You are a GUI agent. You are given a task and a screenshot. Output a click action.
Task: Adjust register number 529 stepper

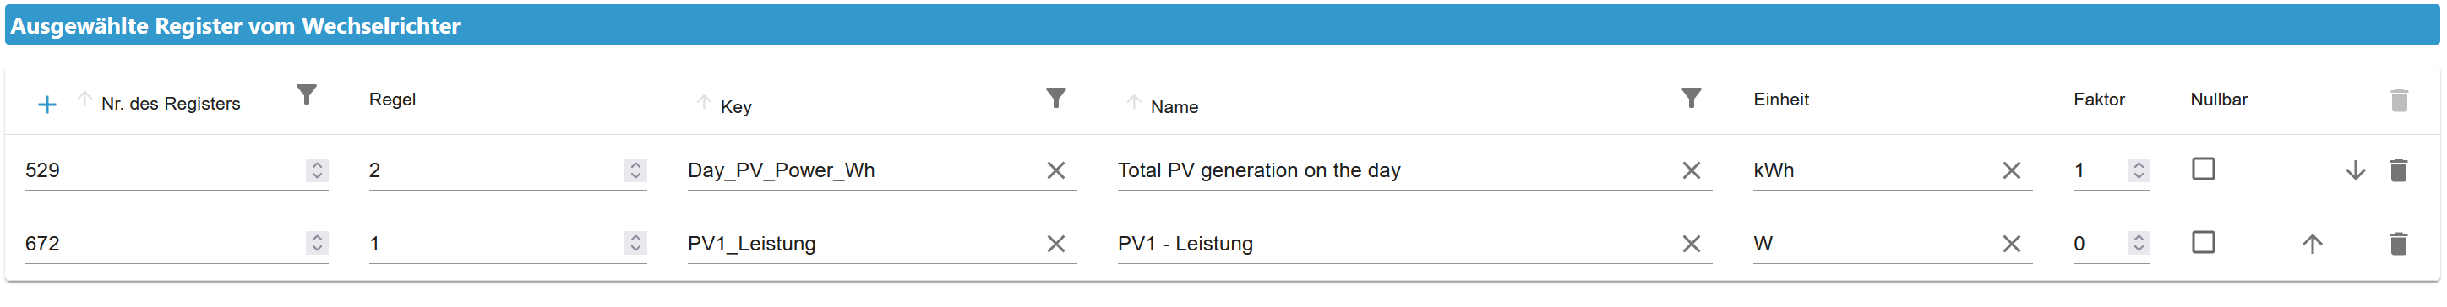pos(317,170)
